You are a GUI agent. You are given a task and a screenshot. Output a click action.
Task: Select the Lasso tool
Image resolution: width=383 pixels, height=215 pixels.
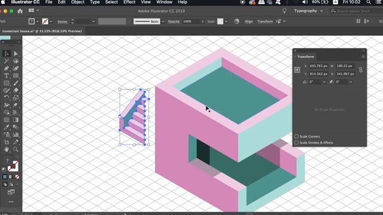click(16, 61)
